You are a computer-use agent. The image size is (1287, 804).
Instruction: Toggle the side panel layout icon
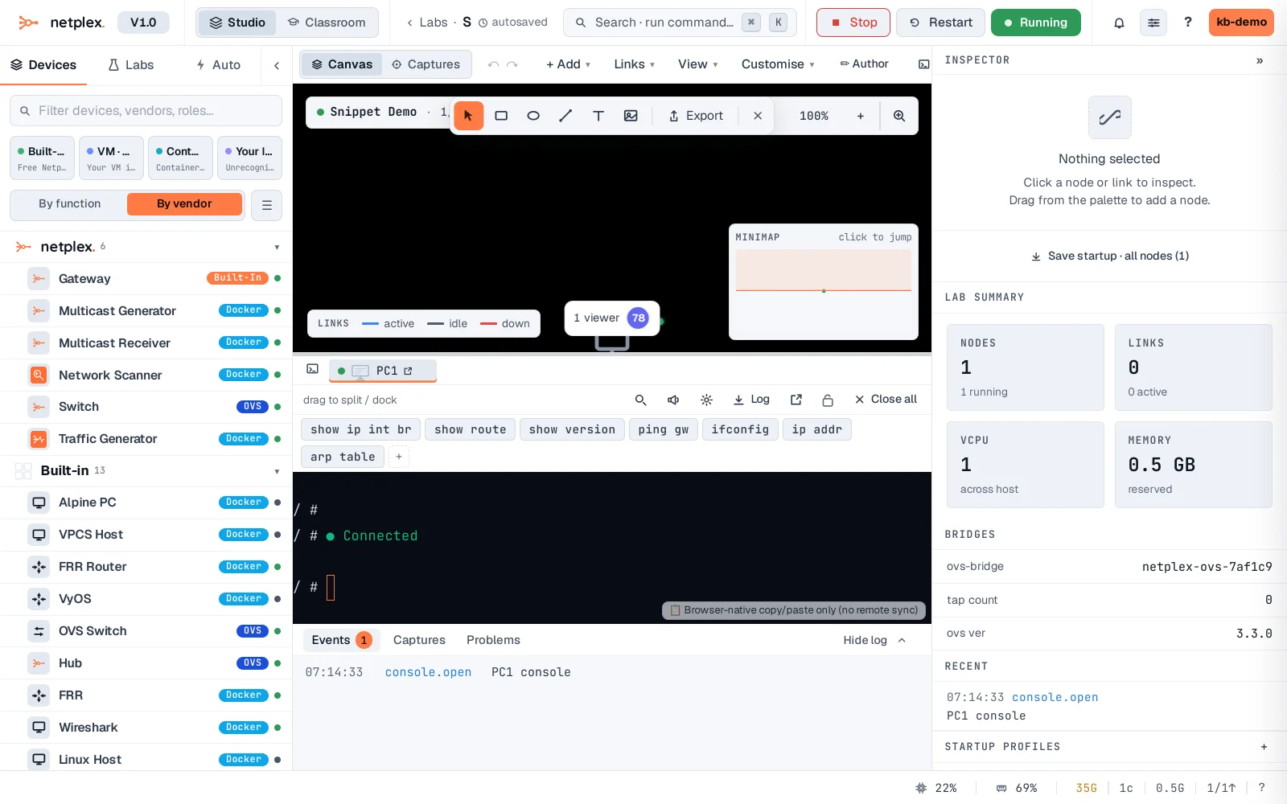pos(923,64)
